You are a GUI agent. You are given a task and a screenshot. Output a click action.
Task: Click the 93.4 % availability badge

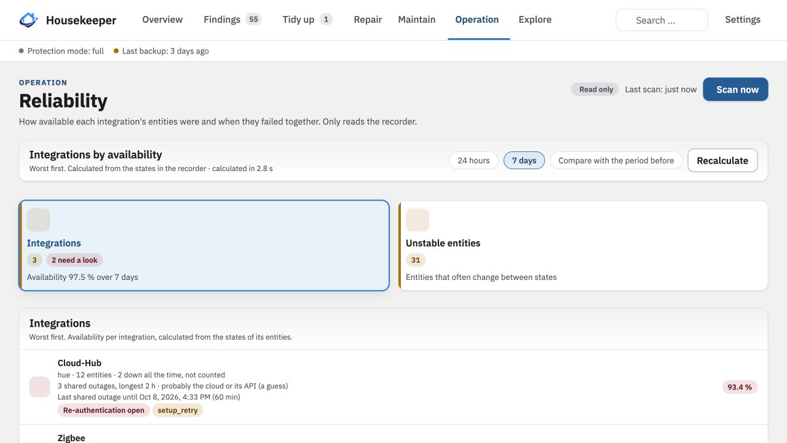740,387
